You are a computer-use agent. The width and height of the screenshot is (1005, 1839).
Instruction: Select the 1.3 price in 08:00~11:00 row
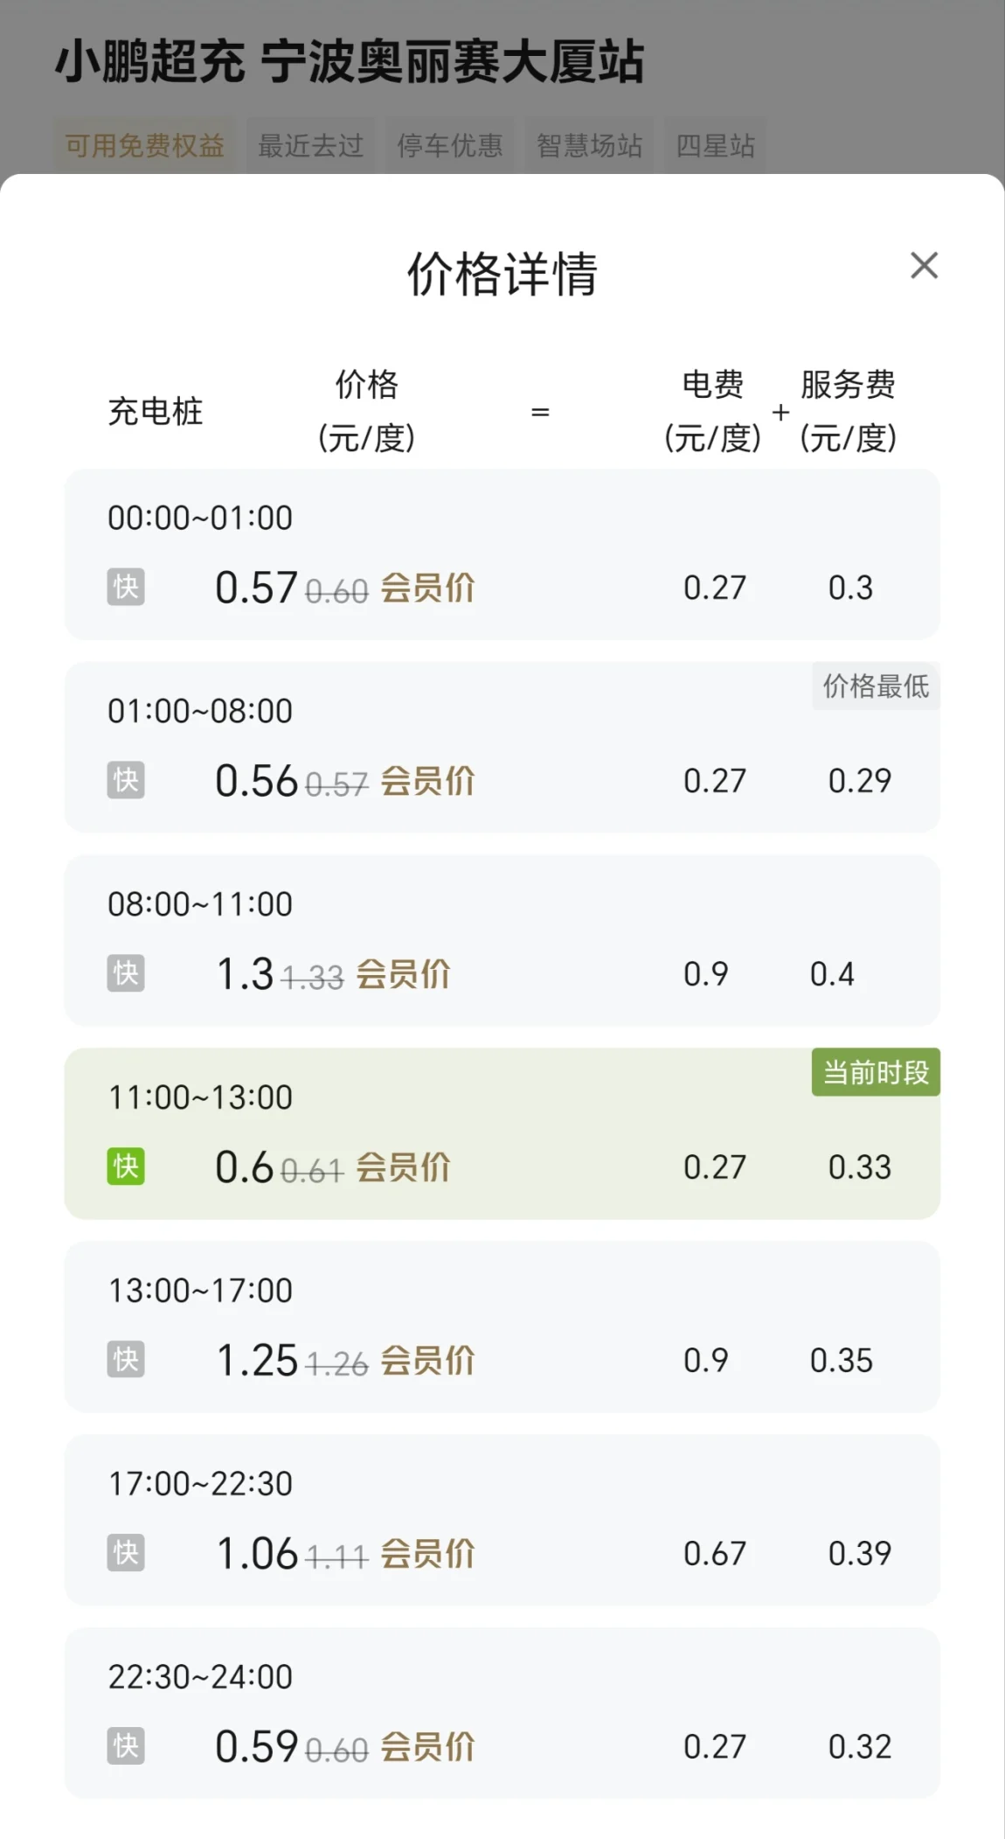[x=245, y=974]
